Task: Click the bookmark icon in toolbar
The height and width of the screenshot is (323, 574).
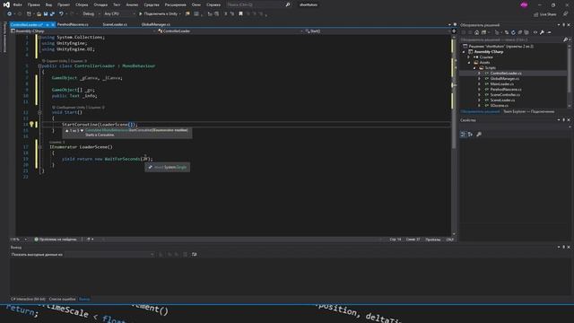Action: [x=240, y=14]
